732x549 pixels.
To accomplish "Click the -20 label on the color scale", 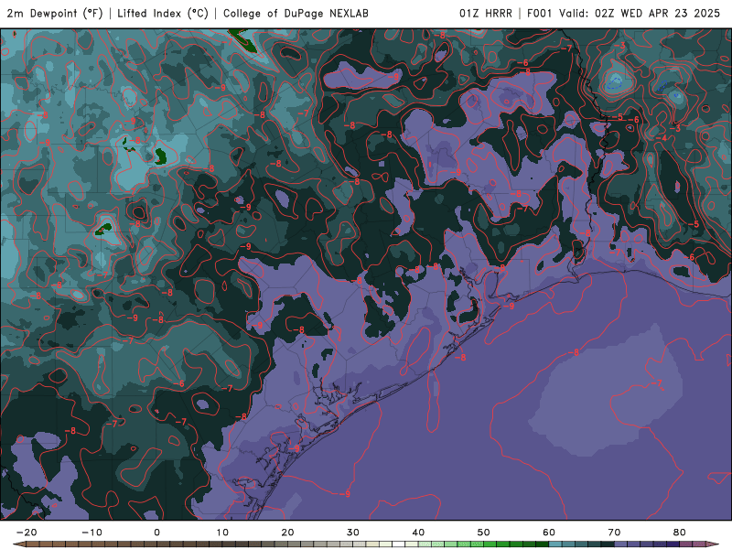I will click(x=27, y=533).
